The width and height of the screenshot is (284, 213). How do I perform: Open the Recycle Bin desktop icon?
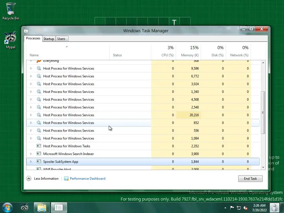pos(11,11)
